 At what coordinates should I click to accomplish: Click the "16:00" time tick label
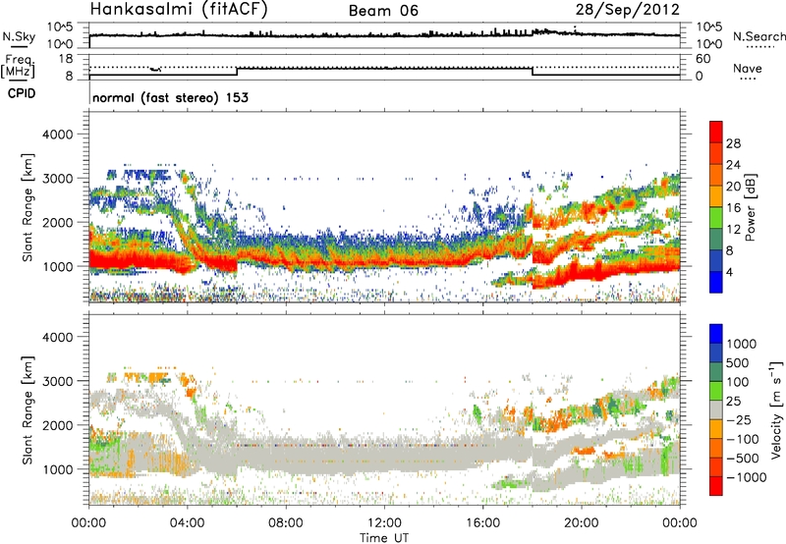[x=482, y=523]
